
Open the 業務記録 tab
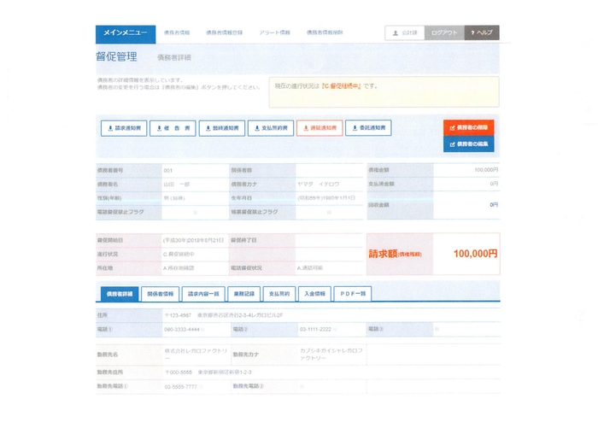click(242, 293)
